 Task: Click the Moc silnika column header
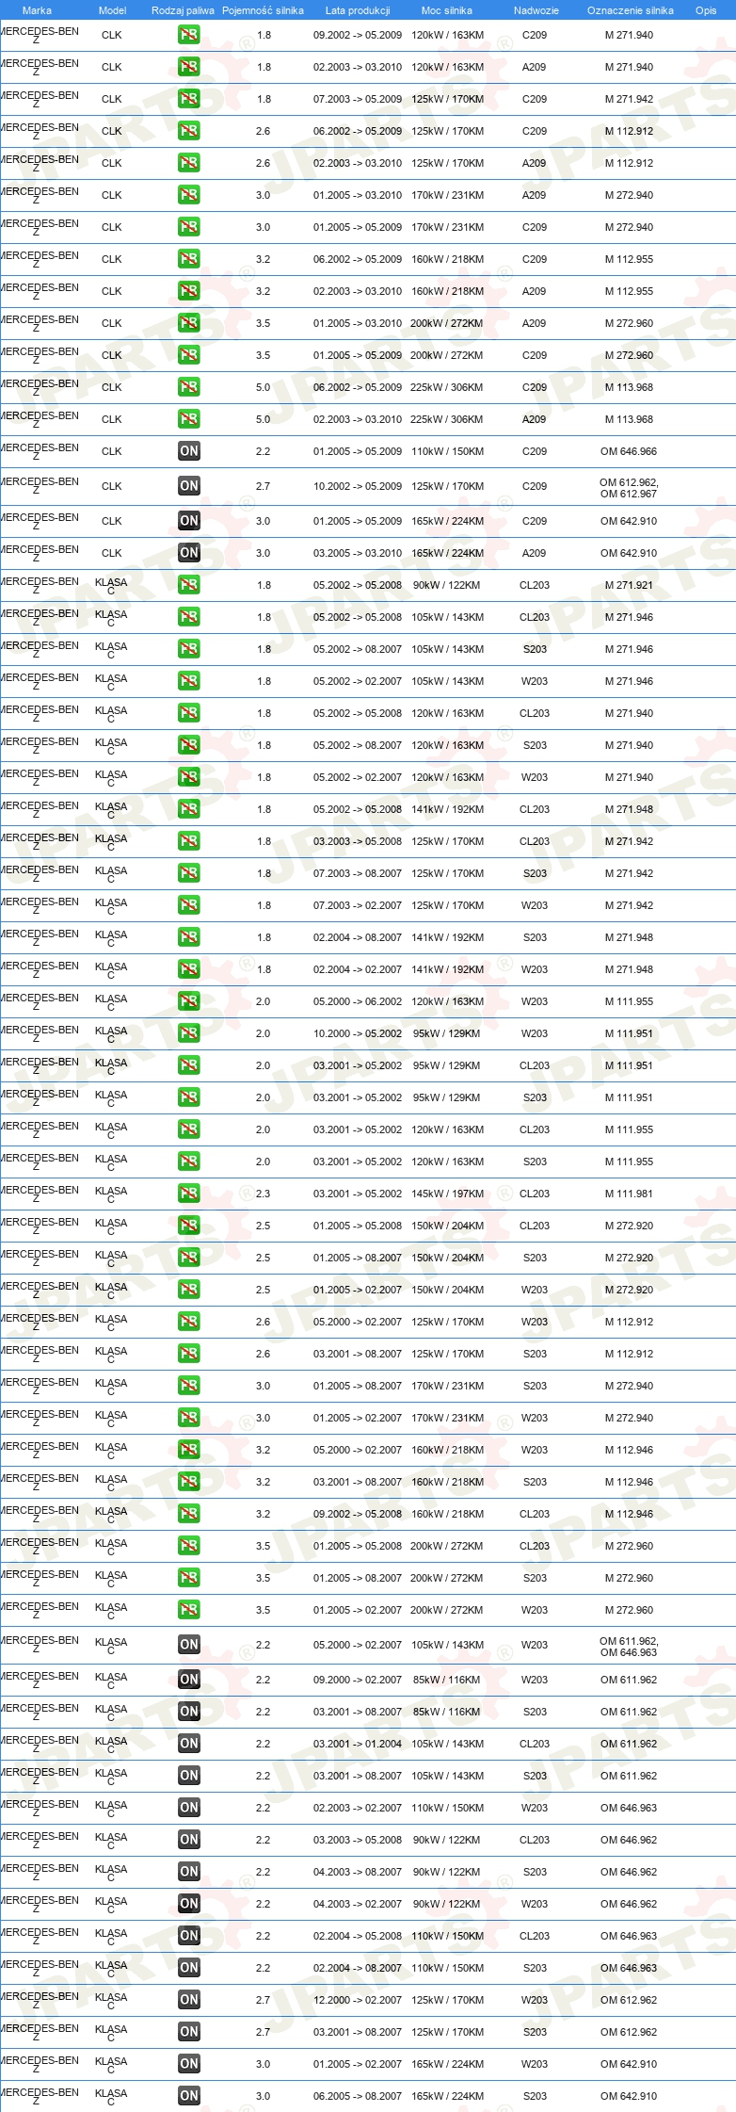447,10
